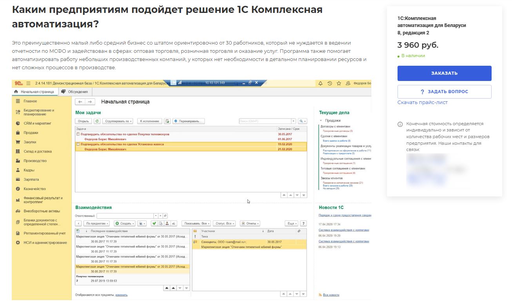512x304 pixels.
Task: Click the help question mark button
Action: pos(303,223)
